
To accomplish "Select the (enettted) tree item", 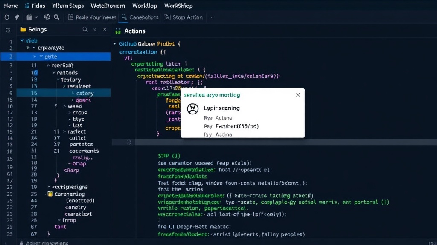I will [80, 201].
